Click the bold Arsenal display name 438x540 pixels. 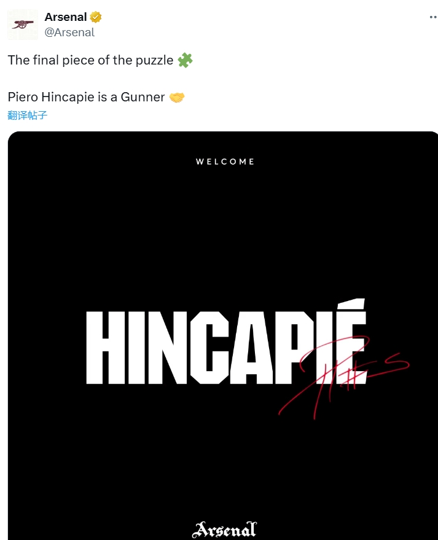click(66, 17)
